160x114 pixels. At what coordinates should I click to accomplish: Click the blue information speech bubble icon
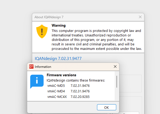(x=37, y=82)
